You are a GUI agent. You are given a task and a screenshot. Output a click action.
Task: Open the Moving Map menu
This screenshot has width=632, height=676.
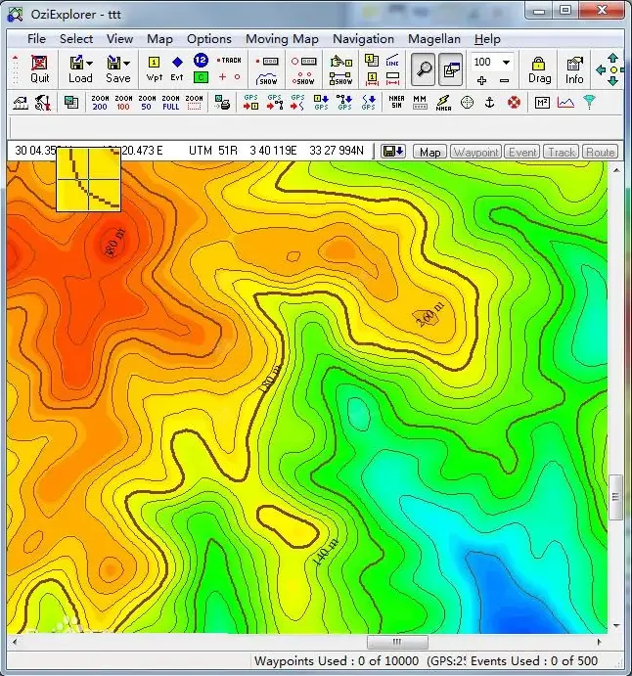coord(282,39)
